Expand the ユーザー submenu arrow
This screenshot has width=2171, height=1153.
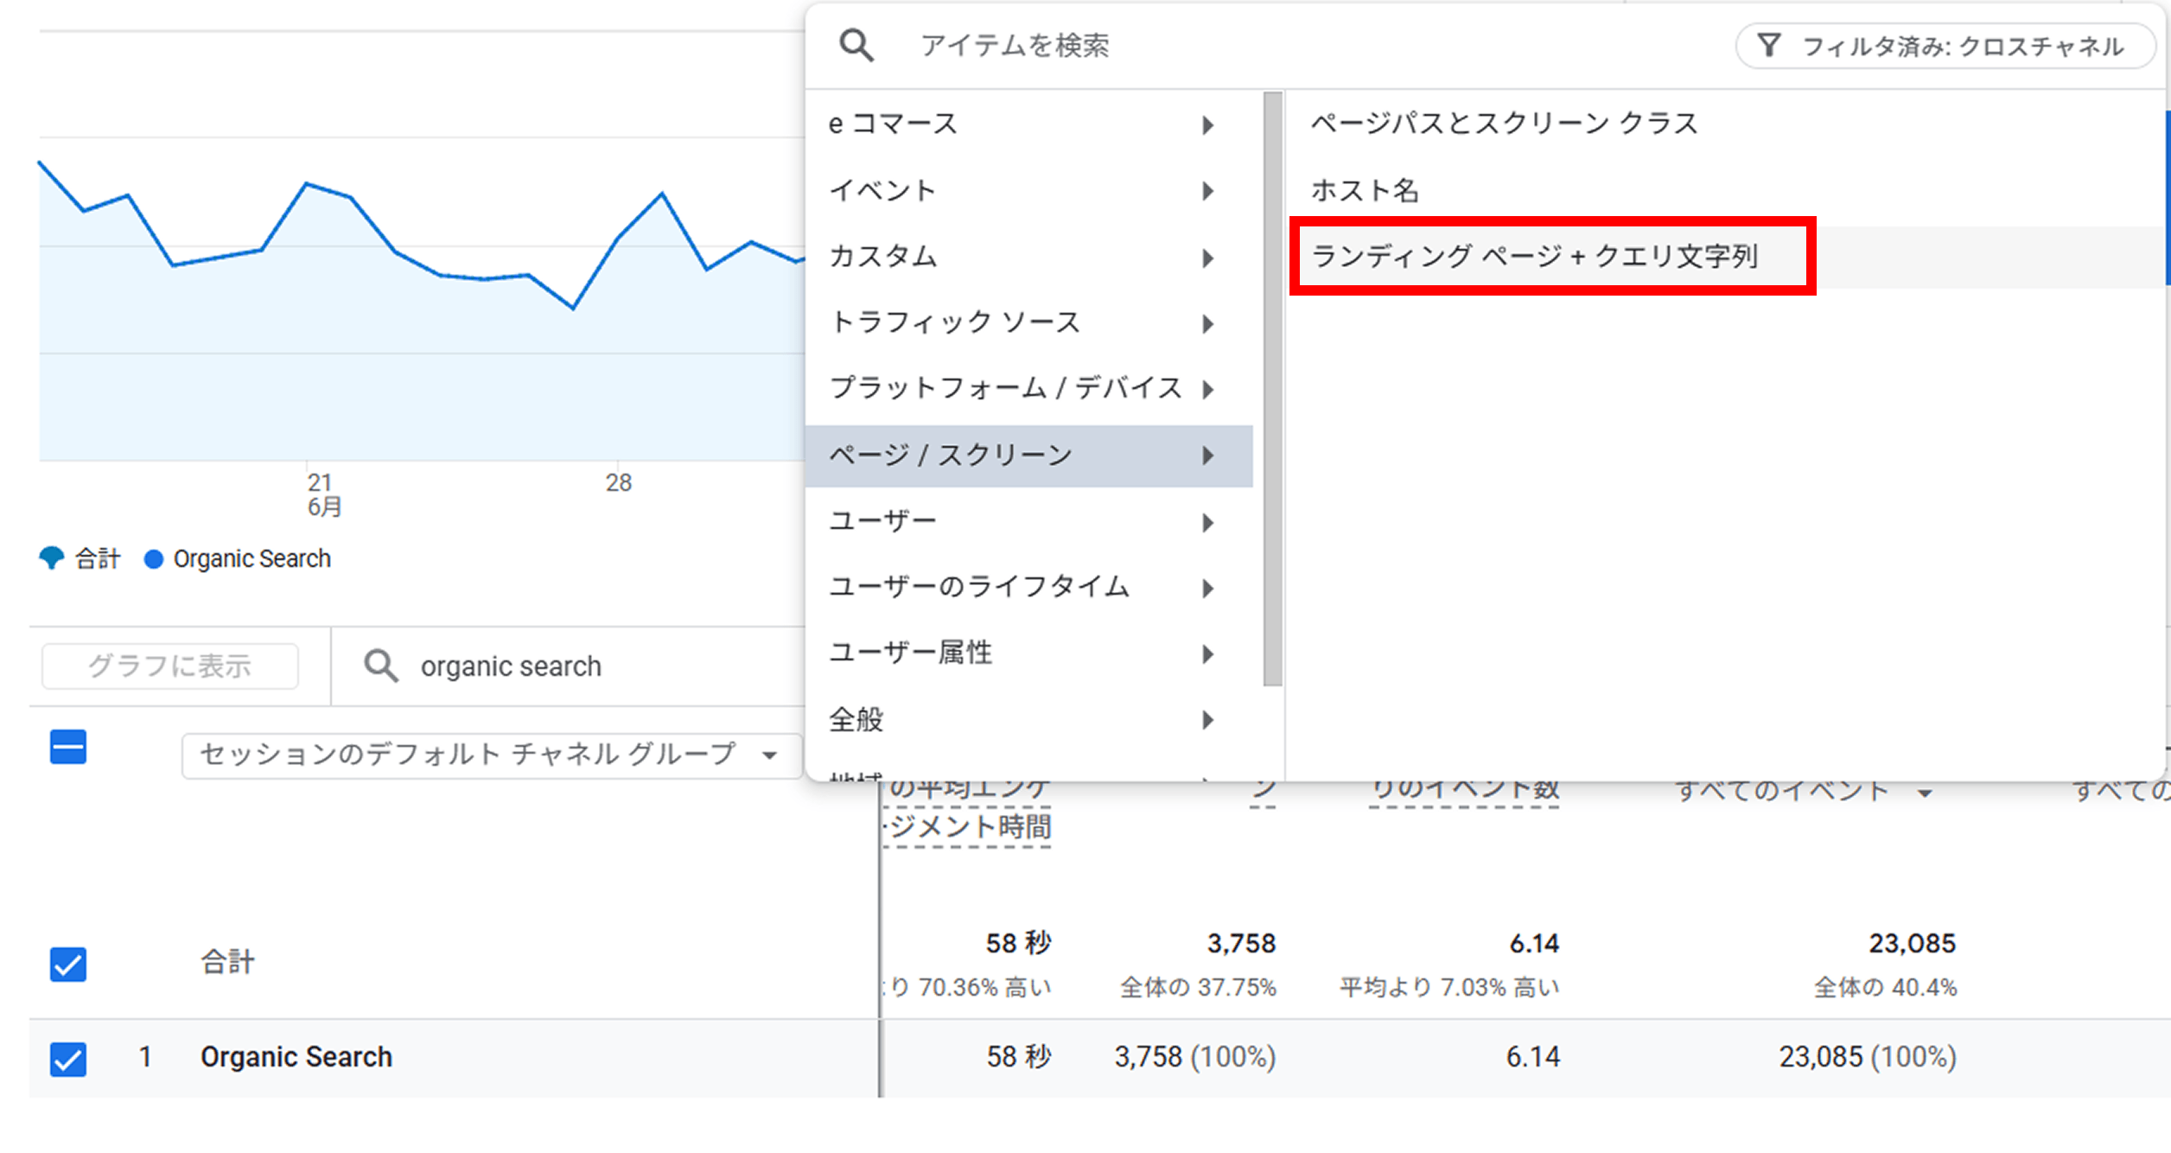pos(1208,522)
